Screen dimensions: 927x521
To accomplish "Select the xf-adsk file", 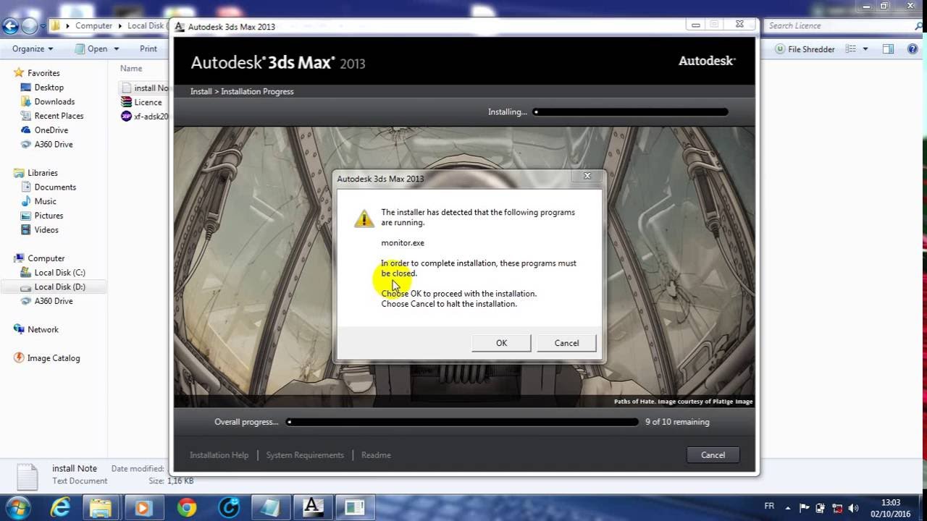I will click(x=145, y=117).
